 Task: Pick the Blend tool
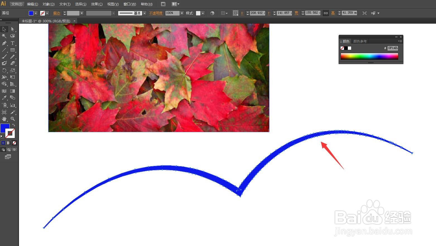click(13, 98)
